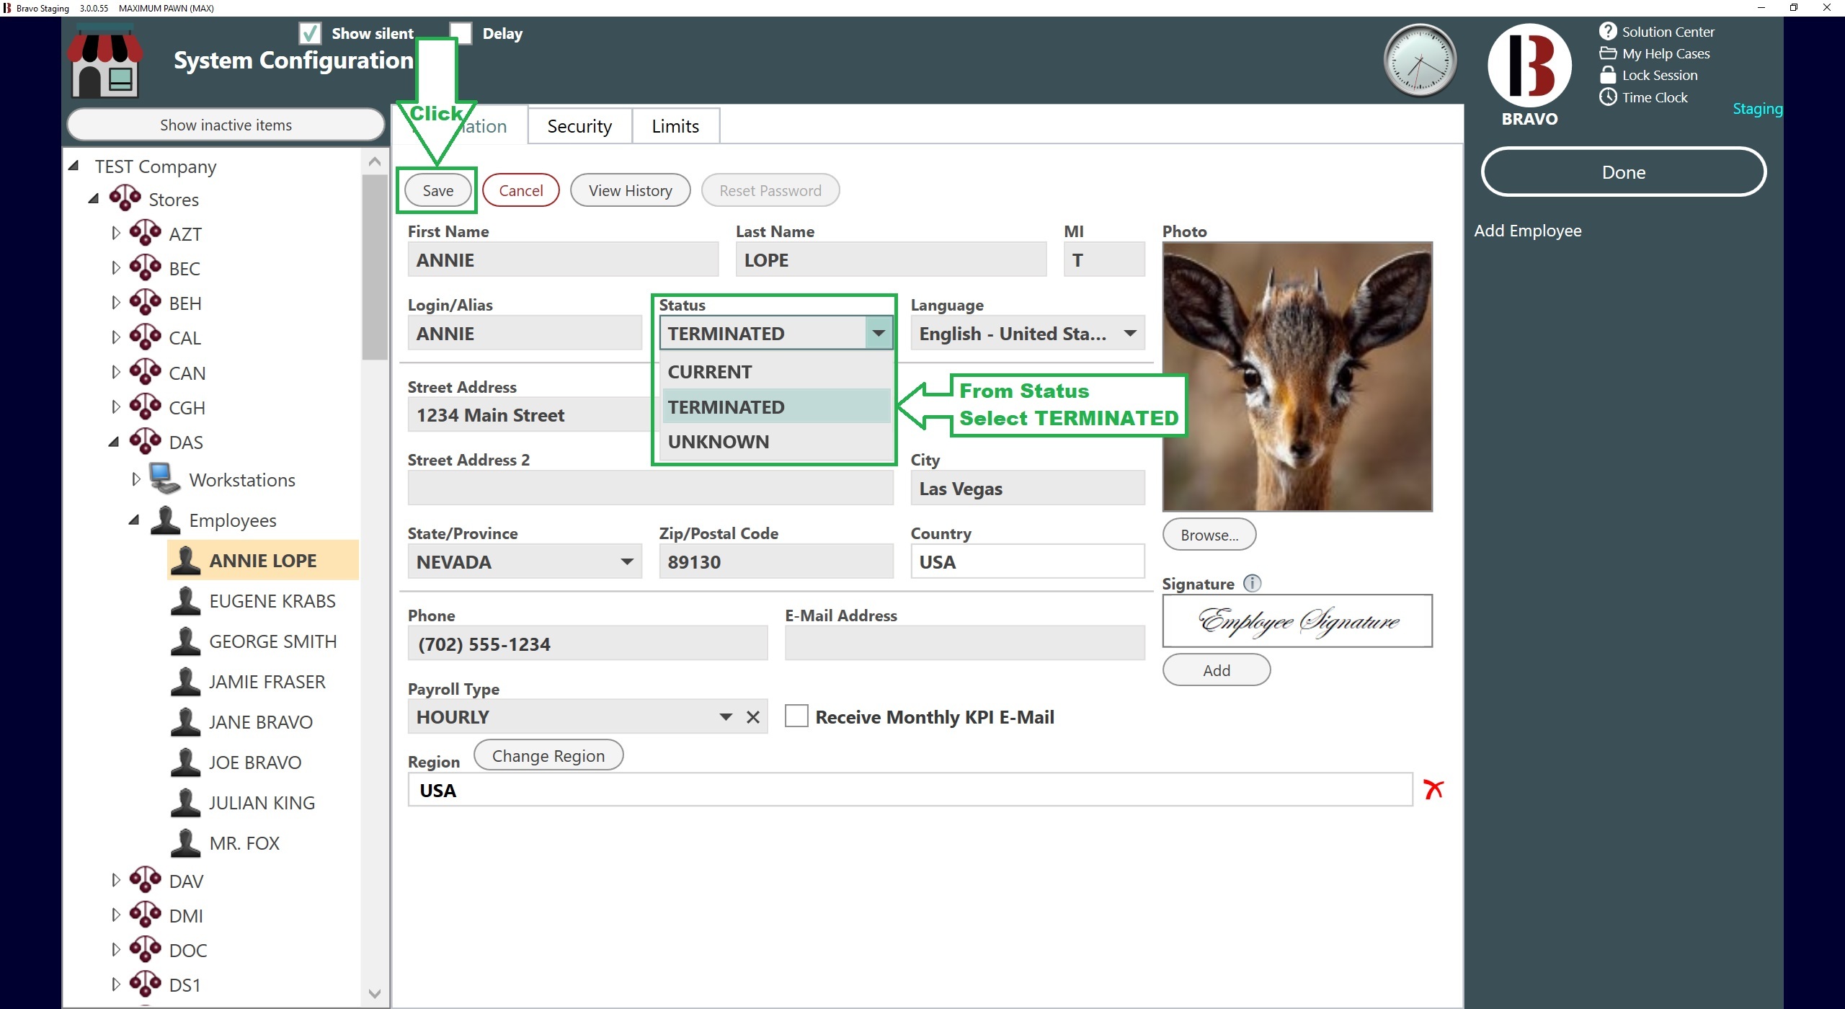
Task: Switch to the Security tab
Action: 579,126
